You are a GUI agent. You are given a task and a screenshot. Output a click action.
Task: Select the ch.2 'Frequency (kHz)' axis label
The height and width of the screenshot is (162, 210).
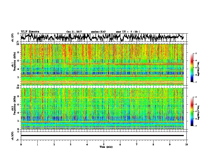15,105
